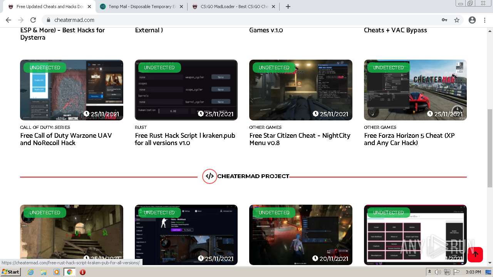Select OTHER GAMES category above Star Citizen
Viewport: 493px width, 277px height.
[265, 127]
